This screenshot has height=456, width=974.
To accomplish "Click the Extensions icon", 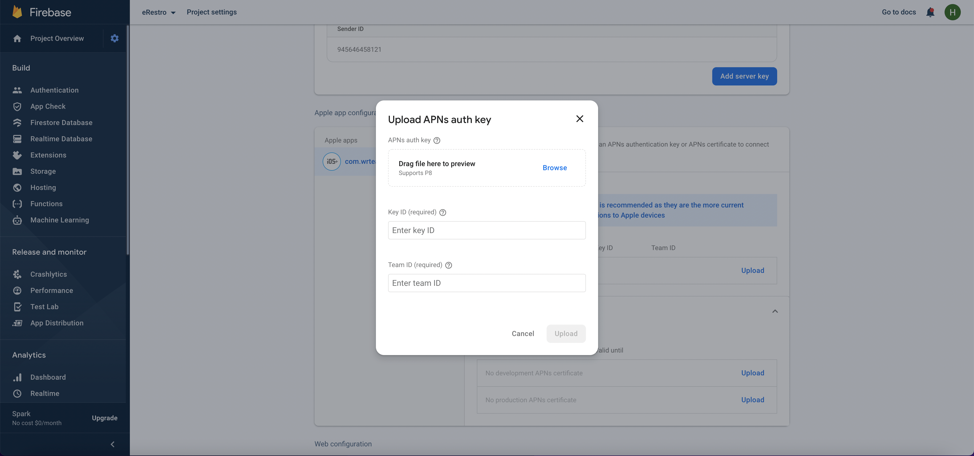I will (17, 155).
